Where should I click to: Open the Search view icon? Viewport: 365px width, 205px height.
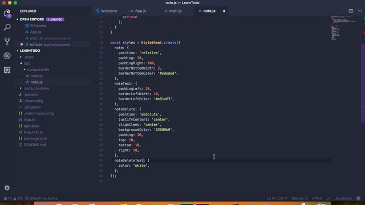pos(7,27)
